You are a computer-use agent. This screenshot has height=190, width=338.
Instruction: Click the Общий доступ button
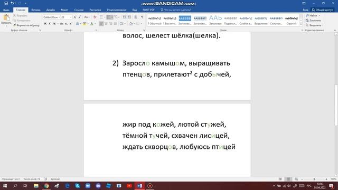coord(322,10)
